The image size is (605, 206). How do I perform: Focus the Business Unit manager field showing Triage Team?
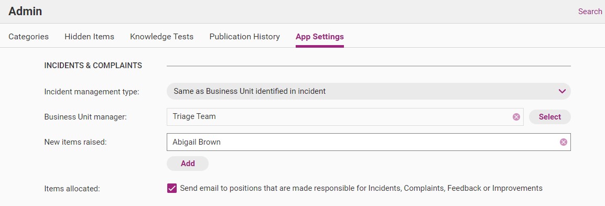pos(345,117)
